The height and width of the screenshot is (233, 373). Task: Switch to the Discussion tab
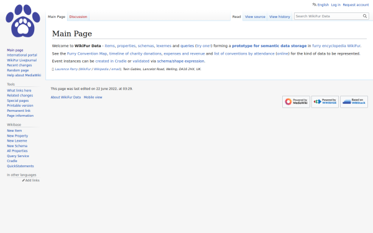(x=78, y=17)
